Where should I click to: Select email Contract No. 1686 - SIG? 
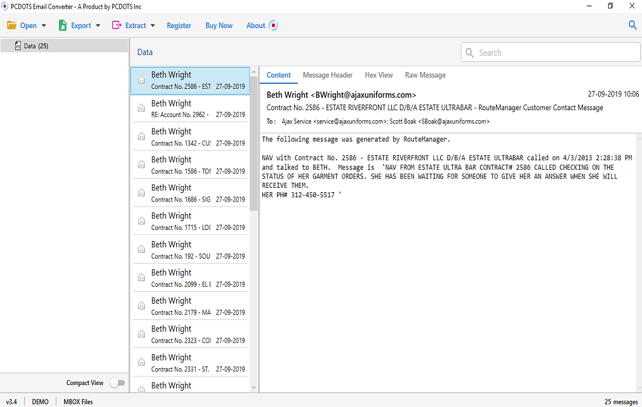190,193
